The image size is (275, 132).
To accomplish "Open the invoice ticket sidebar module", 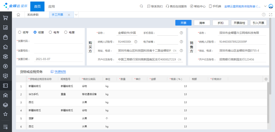I will [x=6, y=85].
